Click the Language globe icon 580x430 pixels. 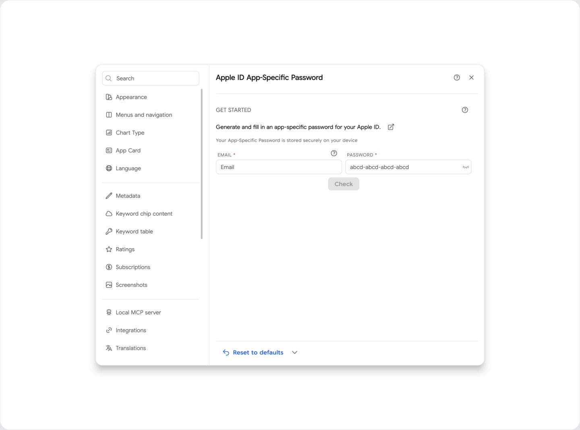pyautogui.click(x=109, y=168)
